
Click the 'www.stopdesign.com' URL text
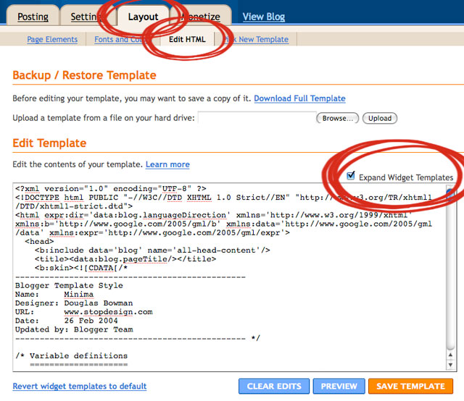point(108,312)
